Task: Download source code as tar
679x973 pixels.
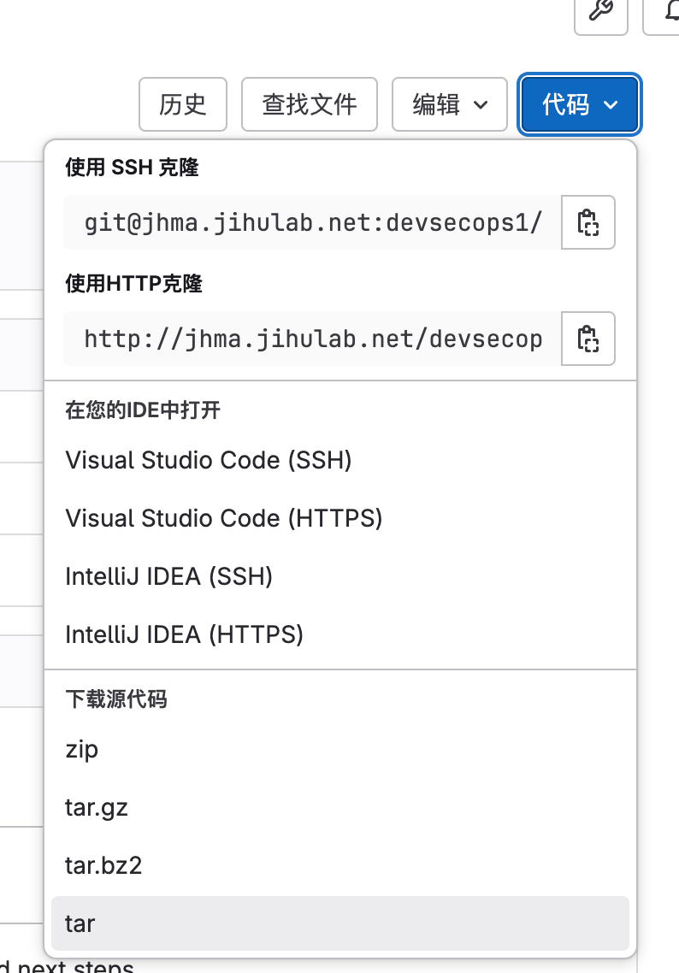Action: (x=340, y=923)
